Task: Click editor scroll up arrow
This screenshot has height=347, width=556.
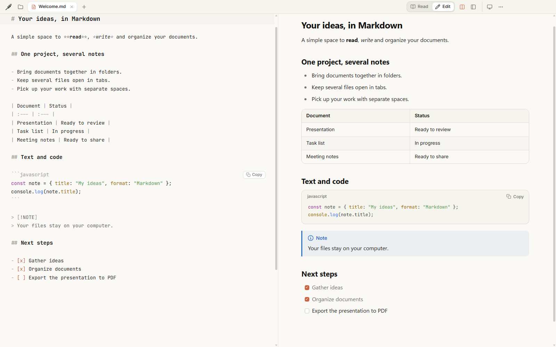Action: (x=276, y=16)
